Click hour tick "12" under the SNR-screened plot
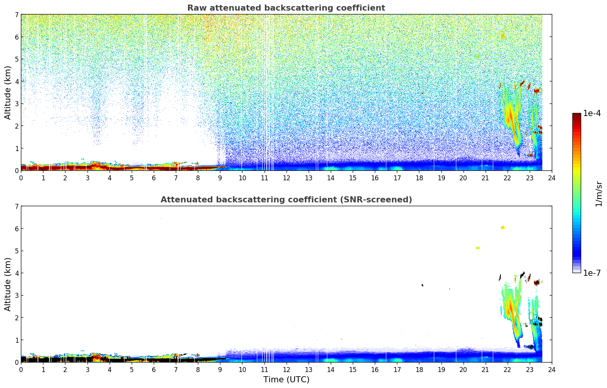The width and height of the screenshot is (607, 388). point(286,369)
